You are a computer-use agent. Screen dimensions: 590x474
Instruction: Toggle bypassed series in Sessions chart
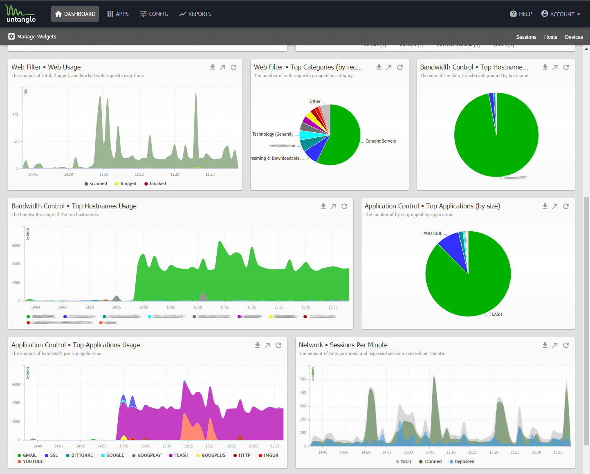click(462, 462)
